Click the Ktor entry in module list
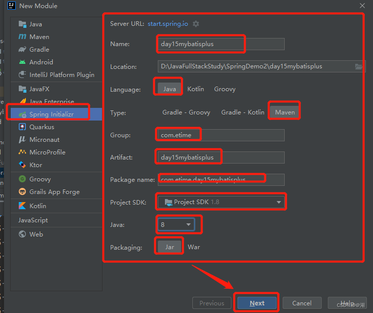The height and width of the screenshot is (313, 373). click(56, 165)
